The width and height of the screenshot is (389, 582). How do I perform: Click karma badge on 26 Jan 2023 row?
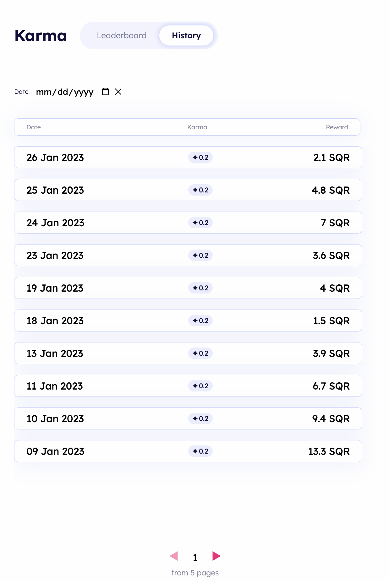[200, 157]
